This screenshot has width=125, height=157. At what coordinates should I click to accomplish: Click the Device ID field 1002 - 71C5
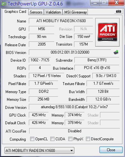click(x=40, y=60)
